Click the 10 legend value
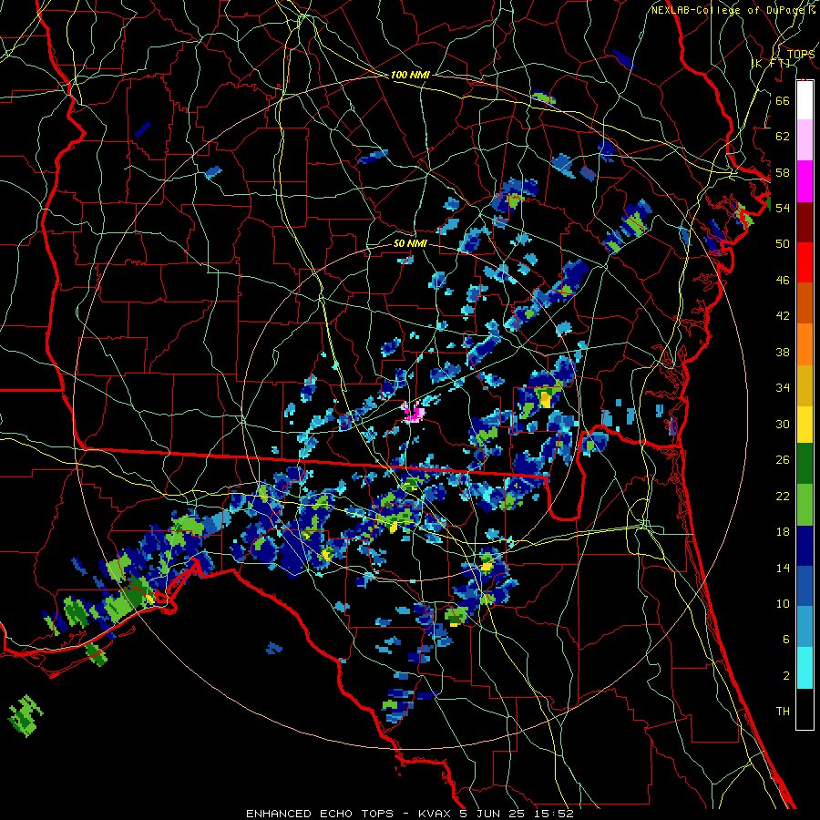The height and width of the screenshot is (820, 820). coord(783,603)
